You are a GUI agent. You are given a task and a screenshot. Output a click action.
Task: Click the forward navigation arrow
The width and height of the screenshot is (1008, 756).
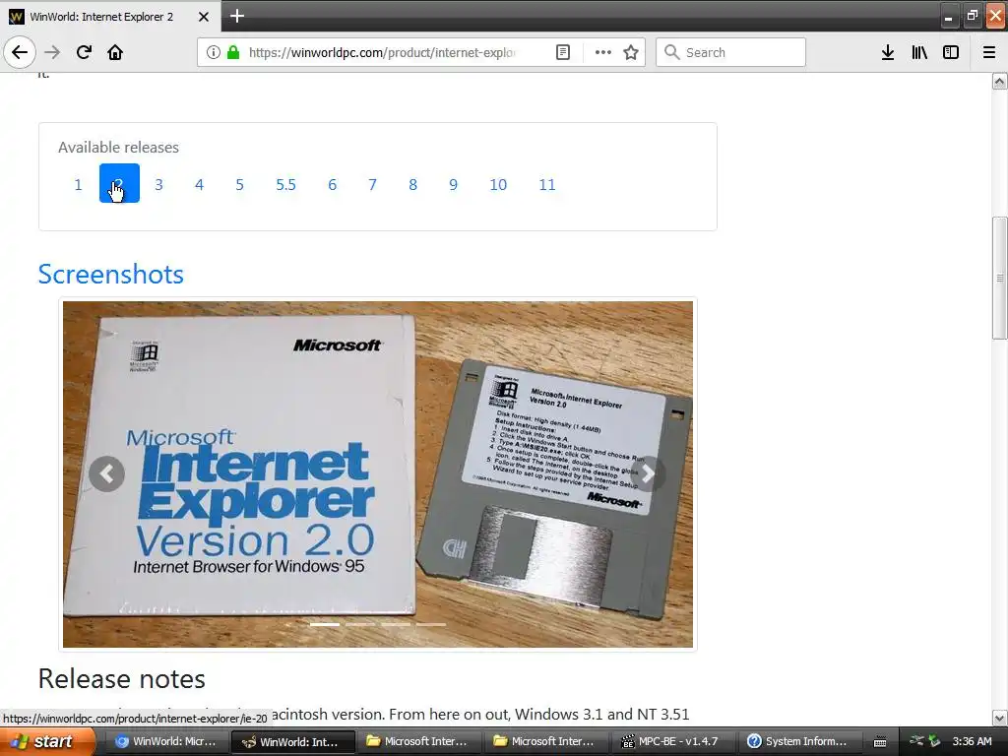pos(52,52)
